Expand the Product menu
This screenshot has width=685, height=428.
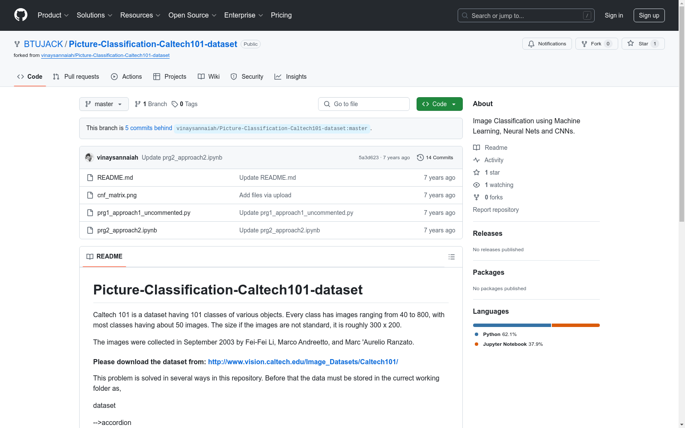coord(53,15)
